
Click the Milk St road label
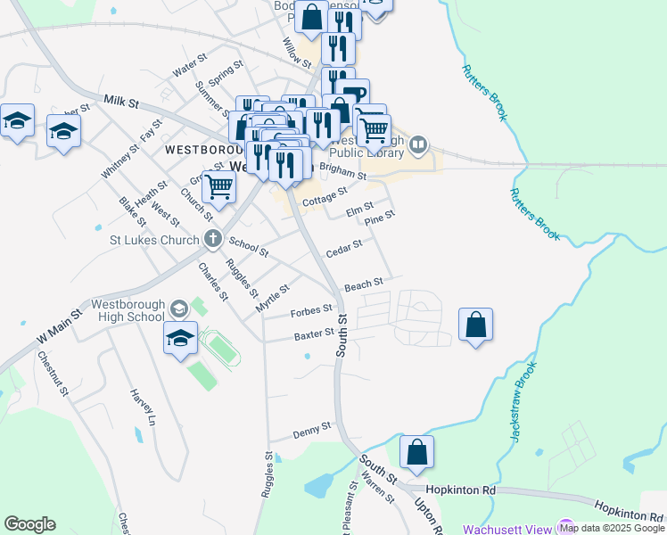tap(121, 102)
